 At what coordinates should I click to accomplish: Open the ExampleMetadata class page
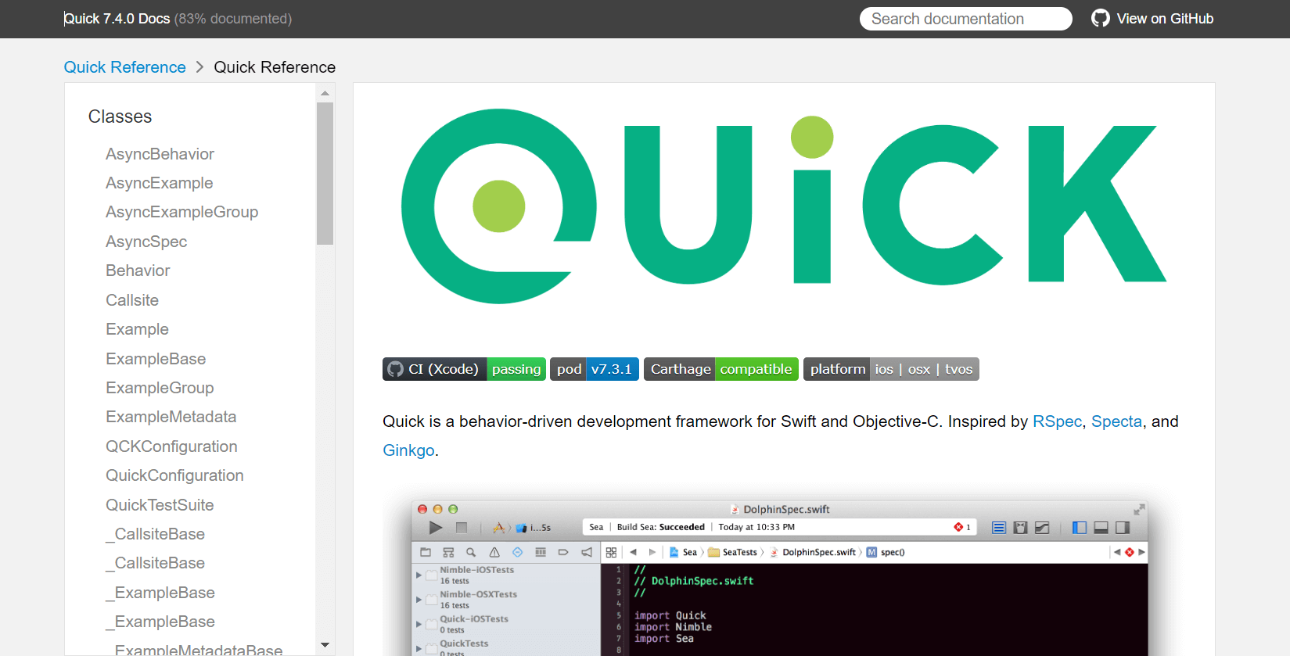(x=171, y=417)
